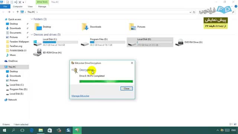Image resolution: width=238 pixels, height=134 pixels.
Task: Expand the breadcrumb chevron after This PC
Action: click(x=37, y=12)
